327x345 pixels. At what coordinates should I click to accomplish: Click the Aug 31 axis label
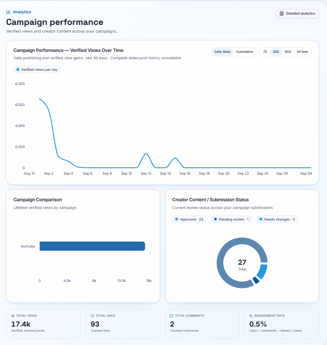point(29,173)
